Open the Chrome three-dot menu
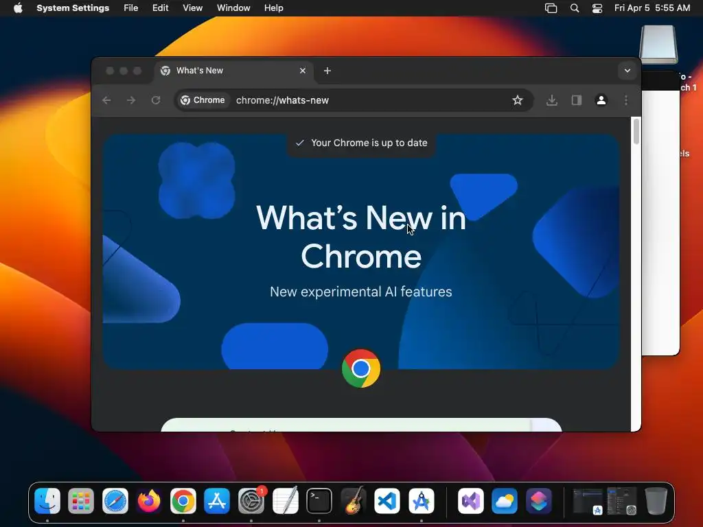The image size is (703, 527). pyautogui.click(x=626, y=100)
